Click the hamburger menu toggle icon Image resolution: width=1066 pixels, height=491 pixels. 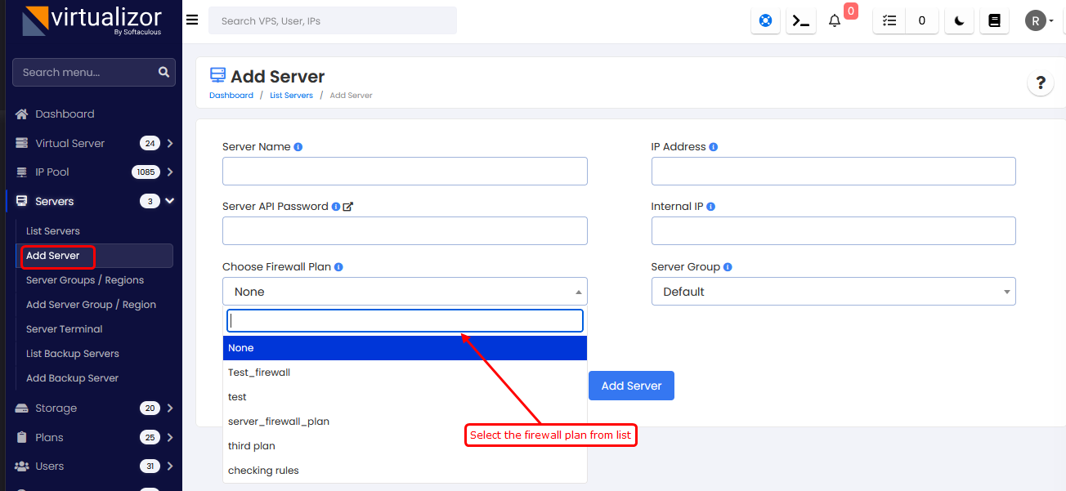click(x=192, y=20)
